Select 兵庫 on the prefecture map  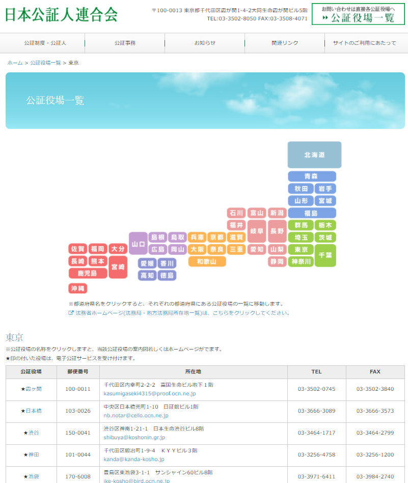click(x=197, y=237)
